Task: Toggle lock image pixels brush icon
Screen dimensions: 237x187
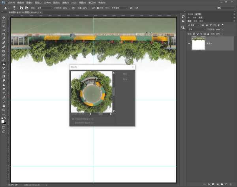Action: tap(197, 34)
